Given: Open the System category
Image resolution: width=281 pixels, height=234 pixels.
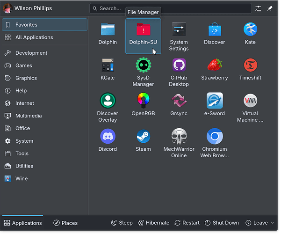Looking at the screenshot, I should [x=44, y=141].
